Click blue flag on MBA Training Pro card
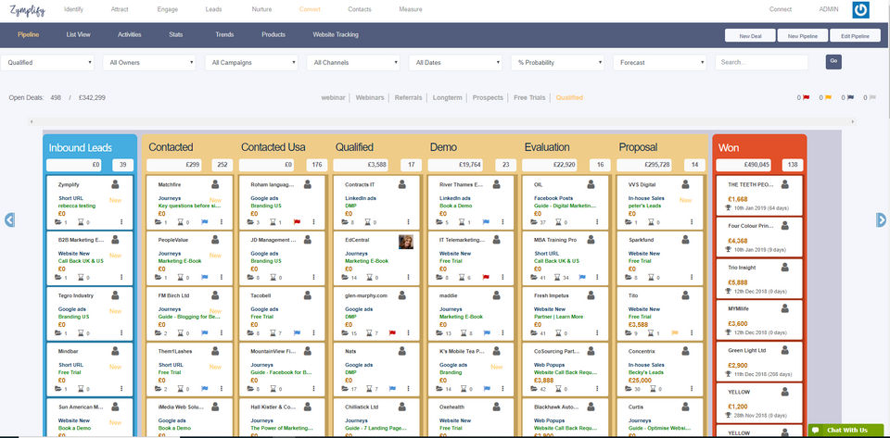Screen dimensions: 890x438 (582, 278)
